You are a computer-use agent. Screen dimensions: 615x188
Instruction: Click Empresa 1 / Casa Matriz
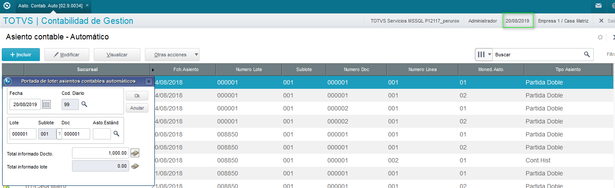563,21
